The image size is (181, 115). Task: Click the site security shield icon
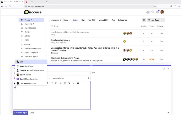coord(26,6)
